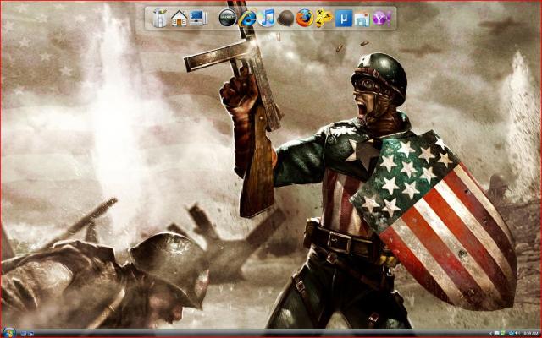Launch uTorrent from the dock
542x338 pixels.
click(x=344, y=19)
